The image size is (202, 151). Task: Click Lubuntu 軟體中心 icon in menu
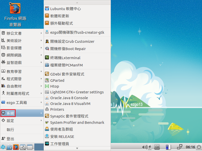pyautogui.click(x=47, y=9)
